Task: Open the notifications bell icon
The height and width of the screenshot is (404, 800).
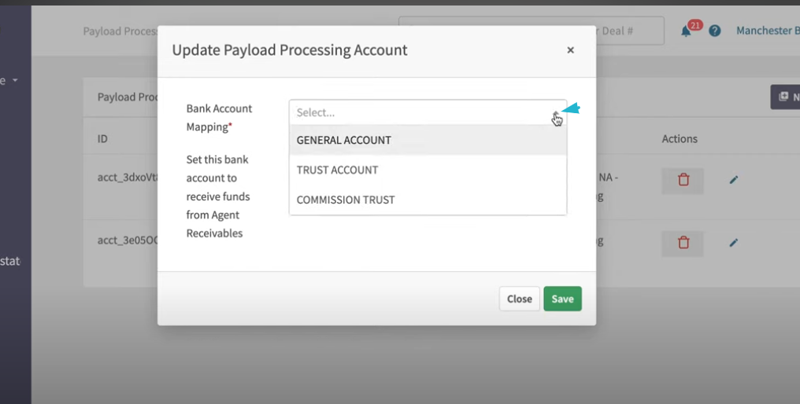Action: point(686,31)
